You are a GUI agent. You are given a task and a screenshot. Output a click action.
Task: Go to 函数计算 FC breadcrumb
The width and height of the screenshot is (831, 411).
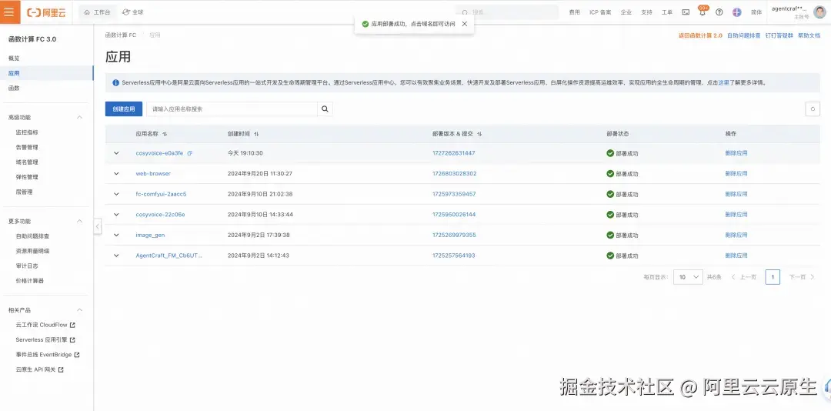pos(120,35)
